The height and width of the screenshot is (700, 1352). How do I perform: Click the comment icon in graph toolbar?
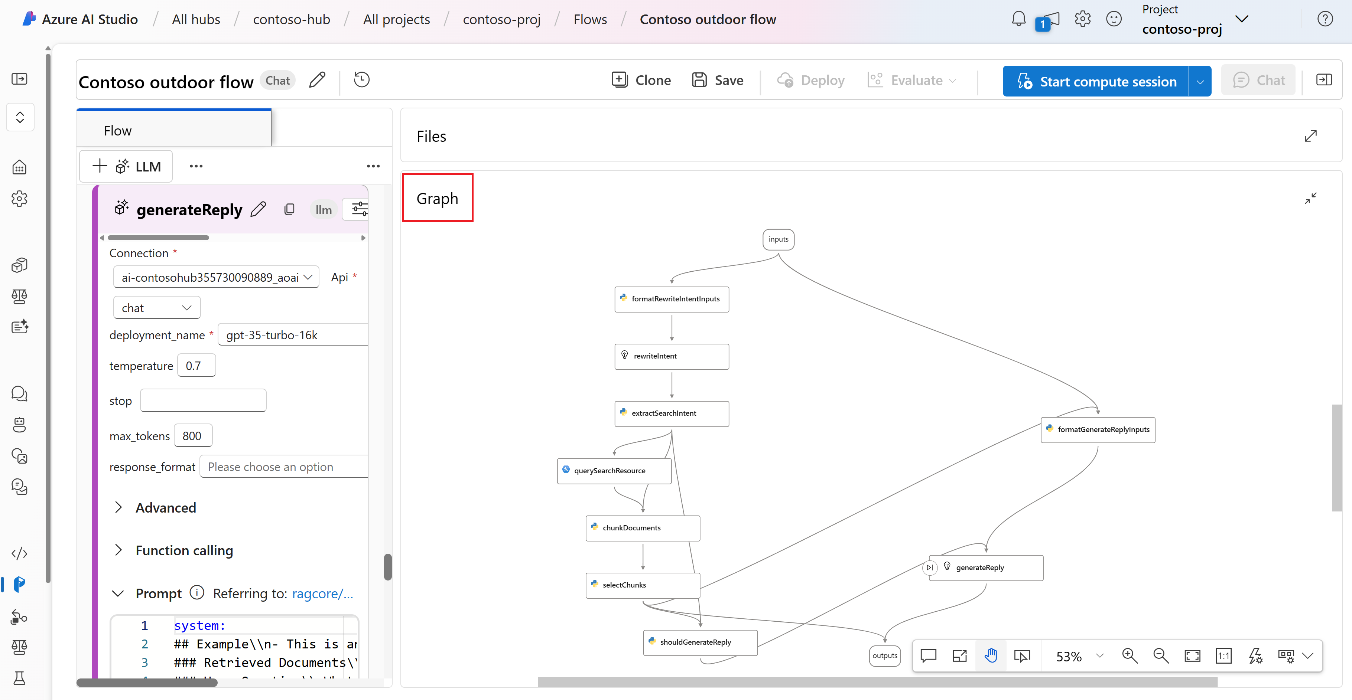tap(928, 655)
